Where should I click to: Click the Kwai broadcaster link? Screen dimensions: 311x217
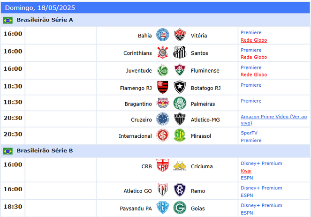246,171
